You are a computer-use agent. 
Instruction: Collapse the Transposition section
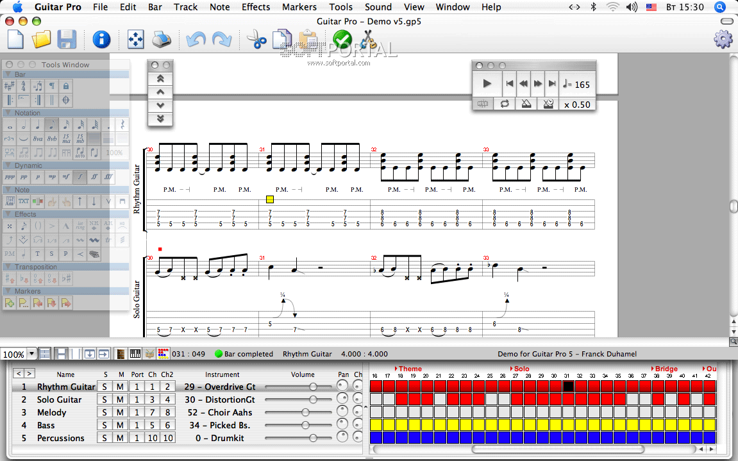point(8,267)
